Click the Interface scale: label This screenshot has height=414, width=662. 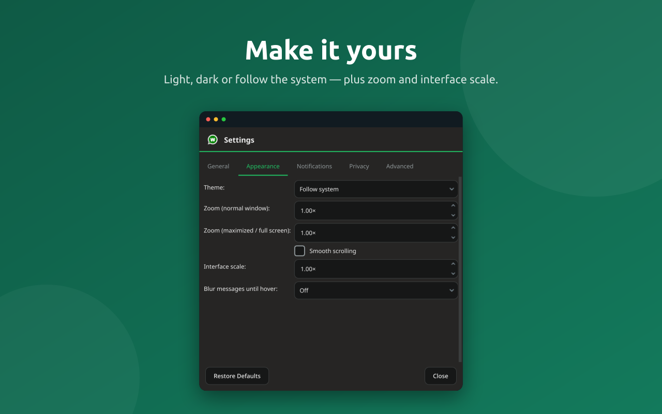(225, 267)
